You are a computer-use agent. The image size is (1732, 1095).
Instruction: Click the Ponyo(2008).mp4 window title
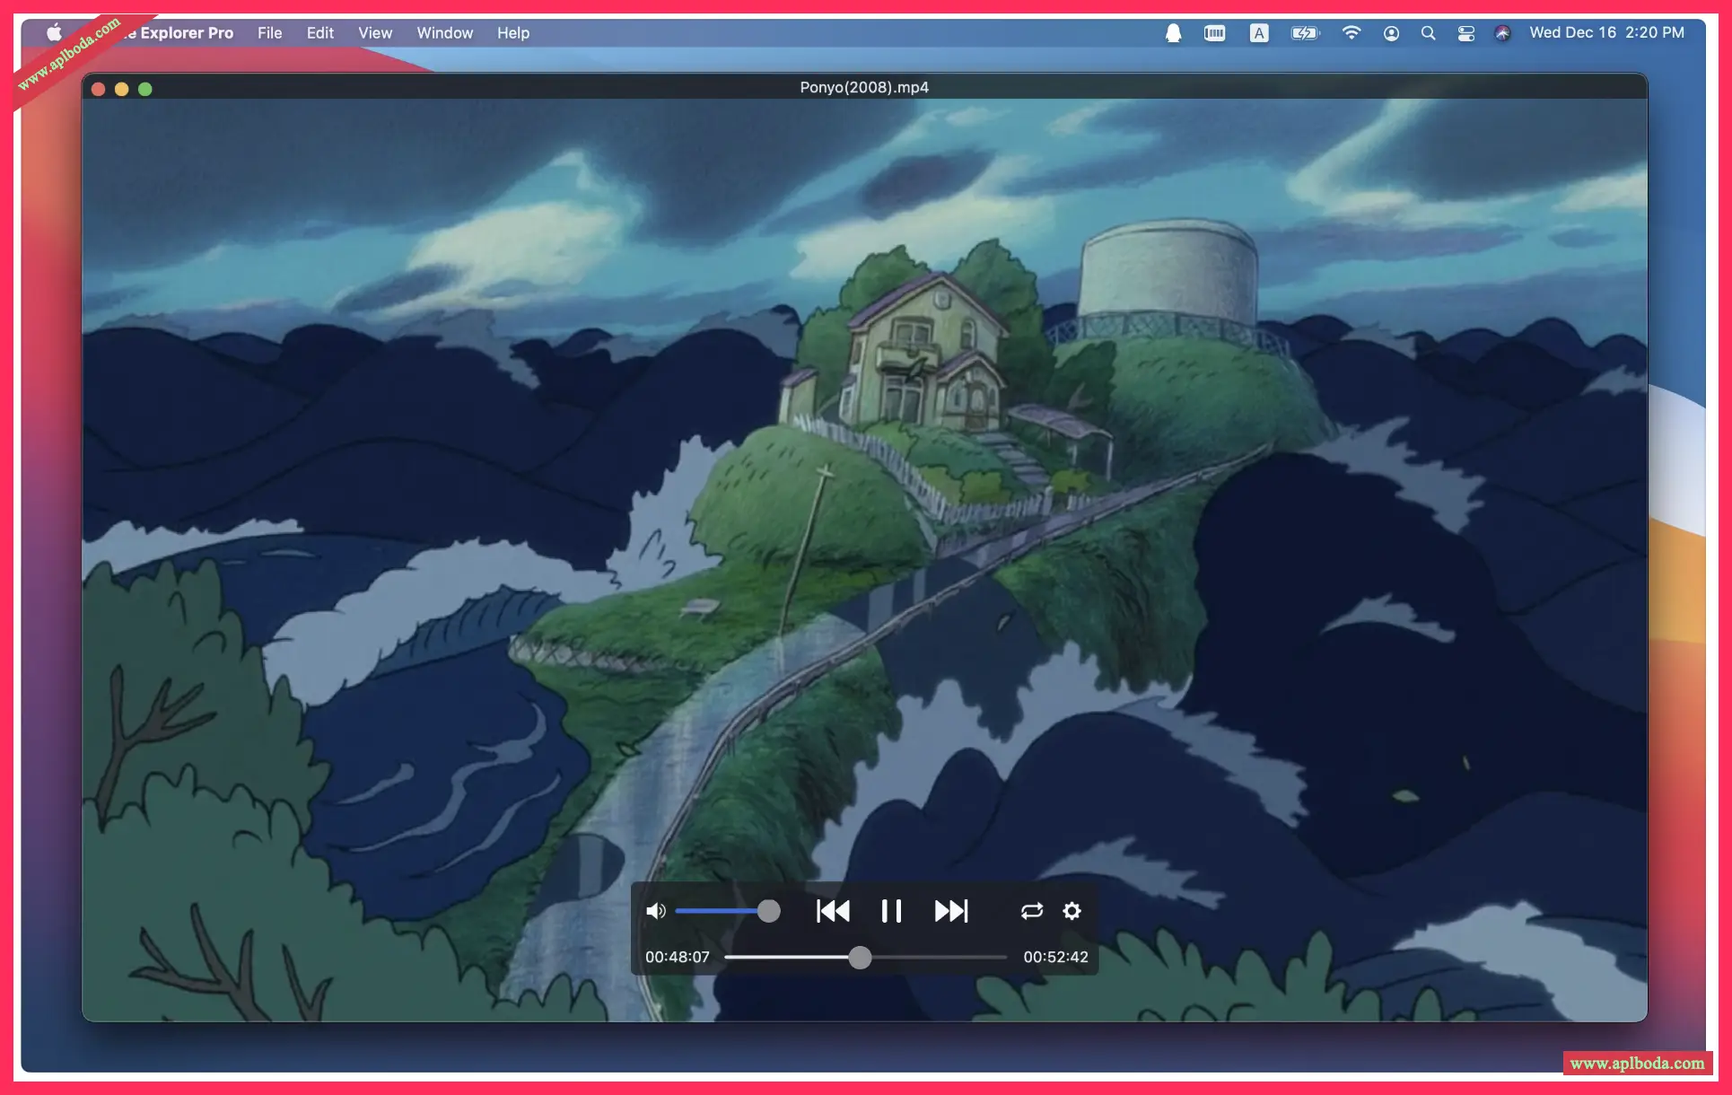tap(864, 87)
